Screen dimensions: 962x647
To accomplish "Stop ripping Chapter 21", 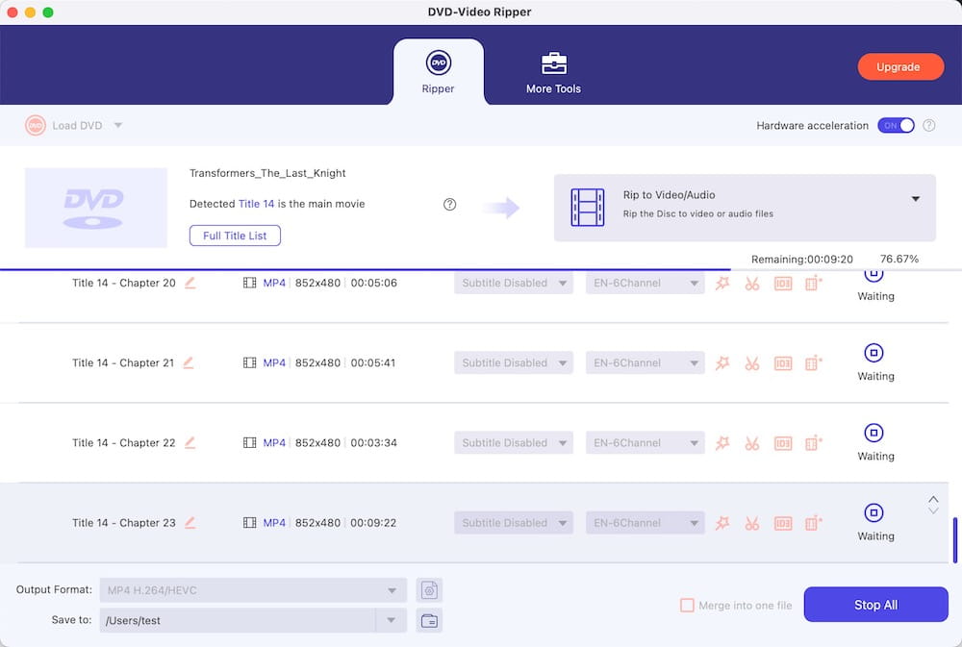I will (x=873, y=353).
